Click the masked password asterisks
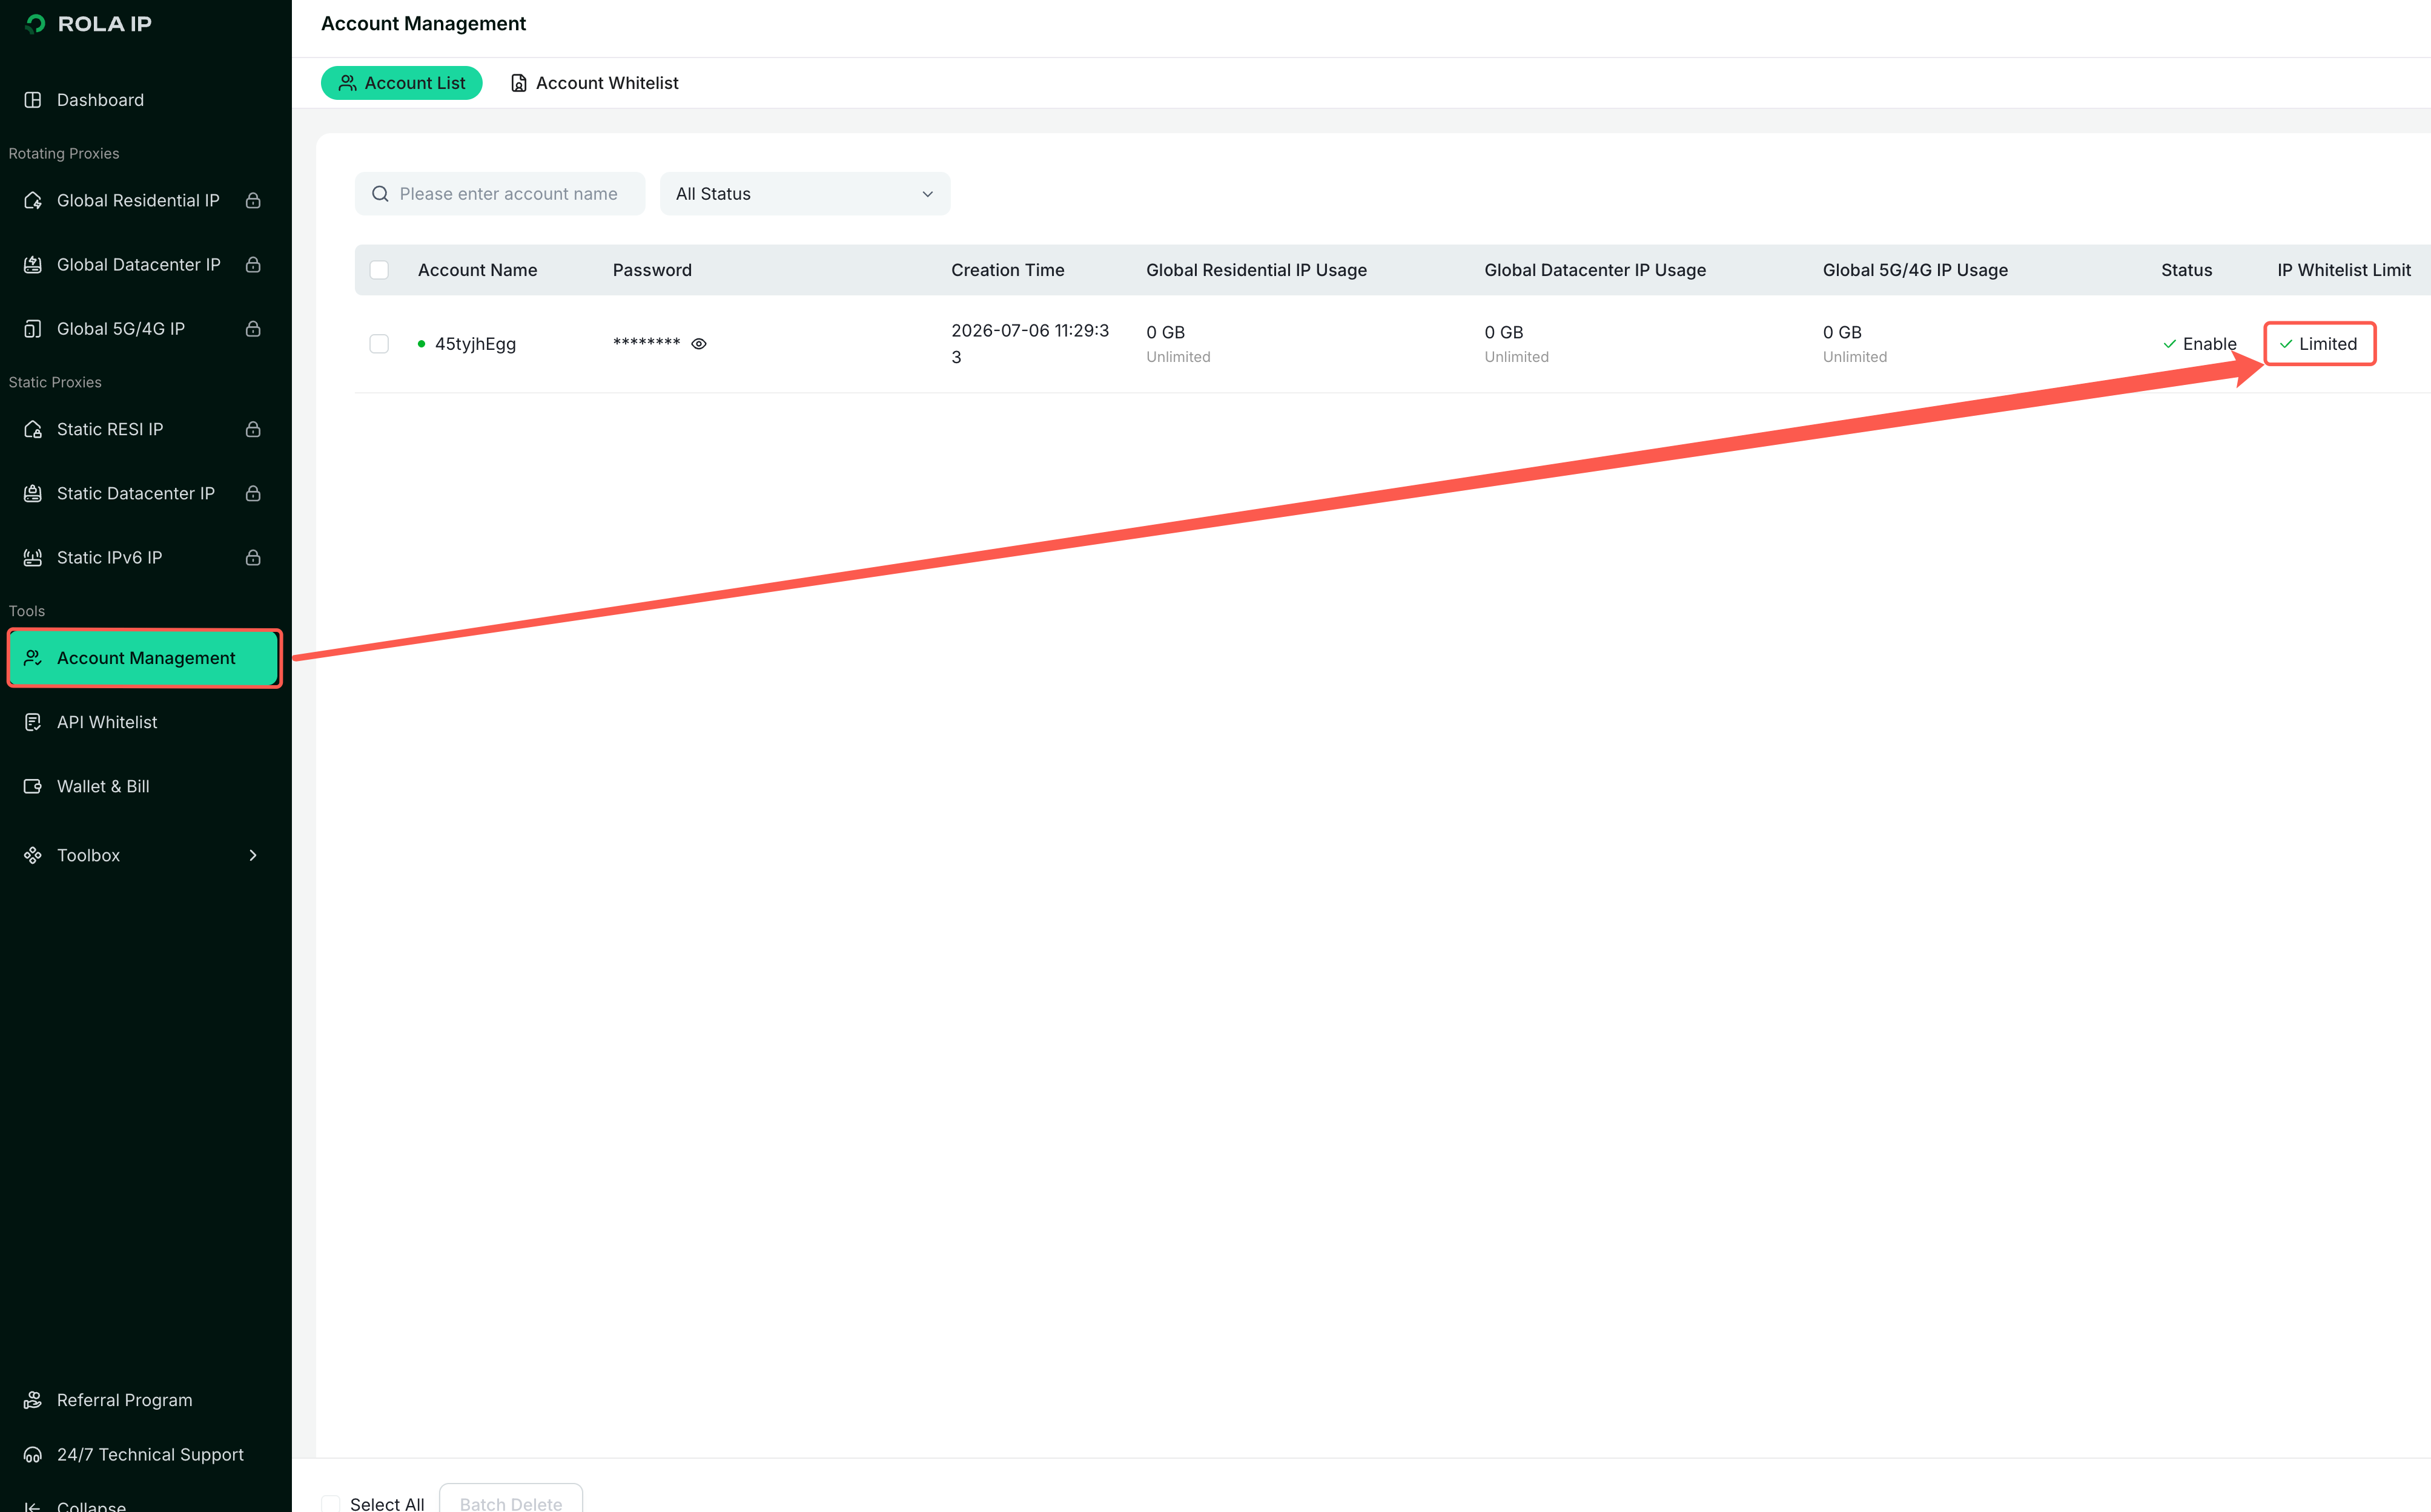The height and width of the screenshot is (1512, 2431). click(x=646, y=344)
